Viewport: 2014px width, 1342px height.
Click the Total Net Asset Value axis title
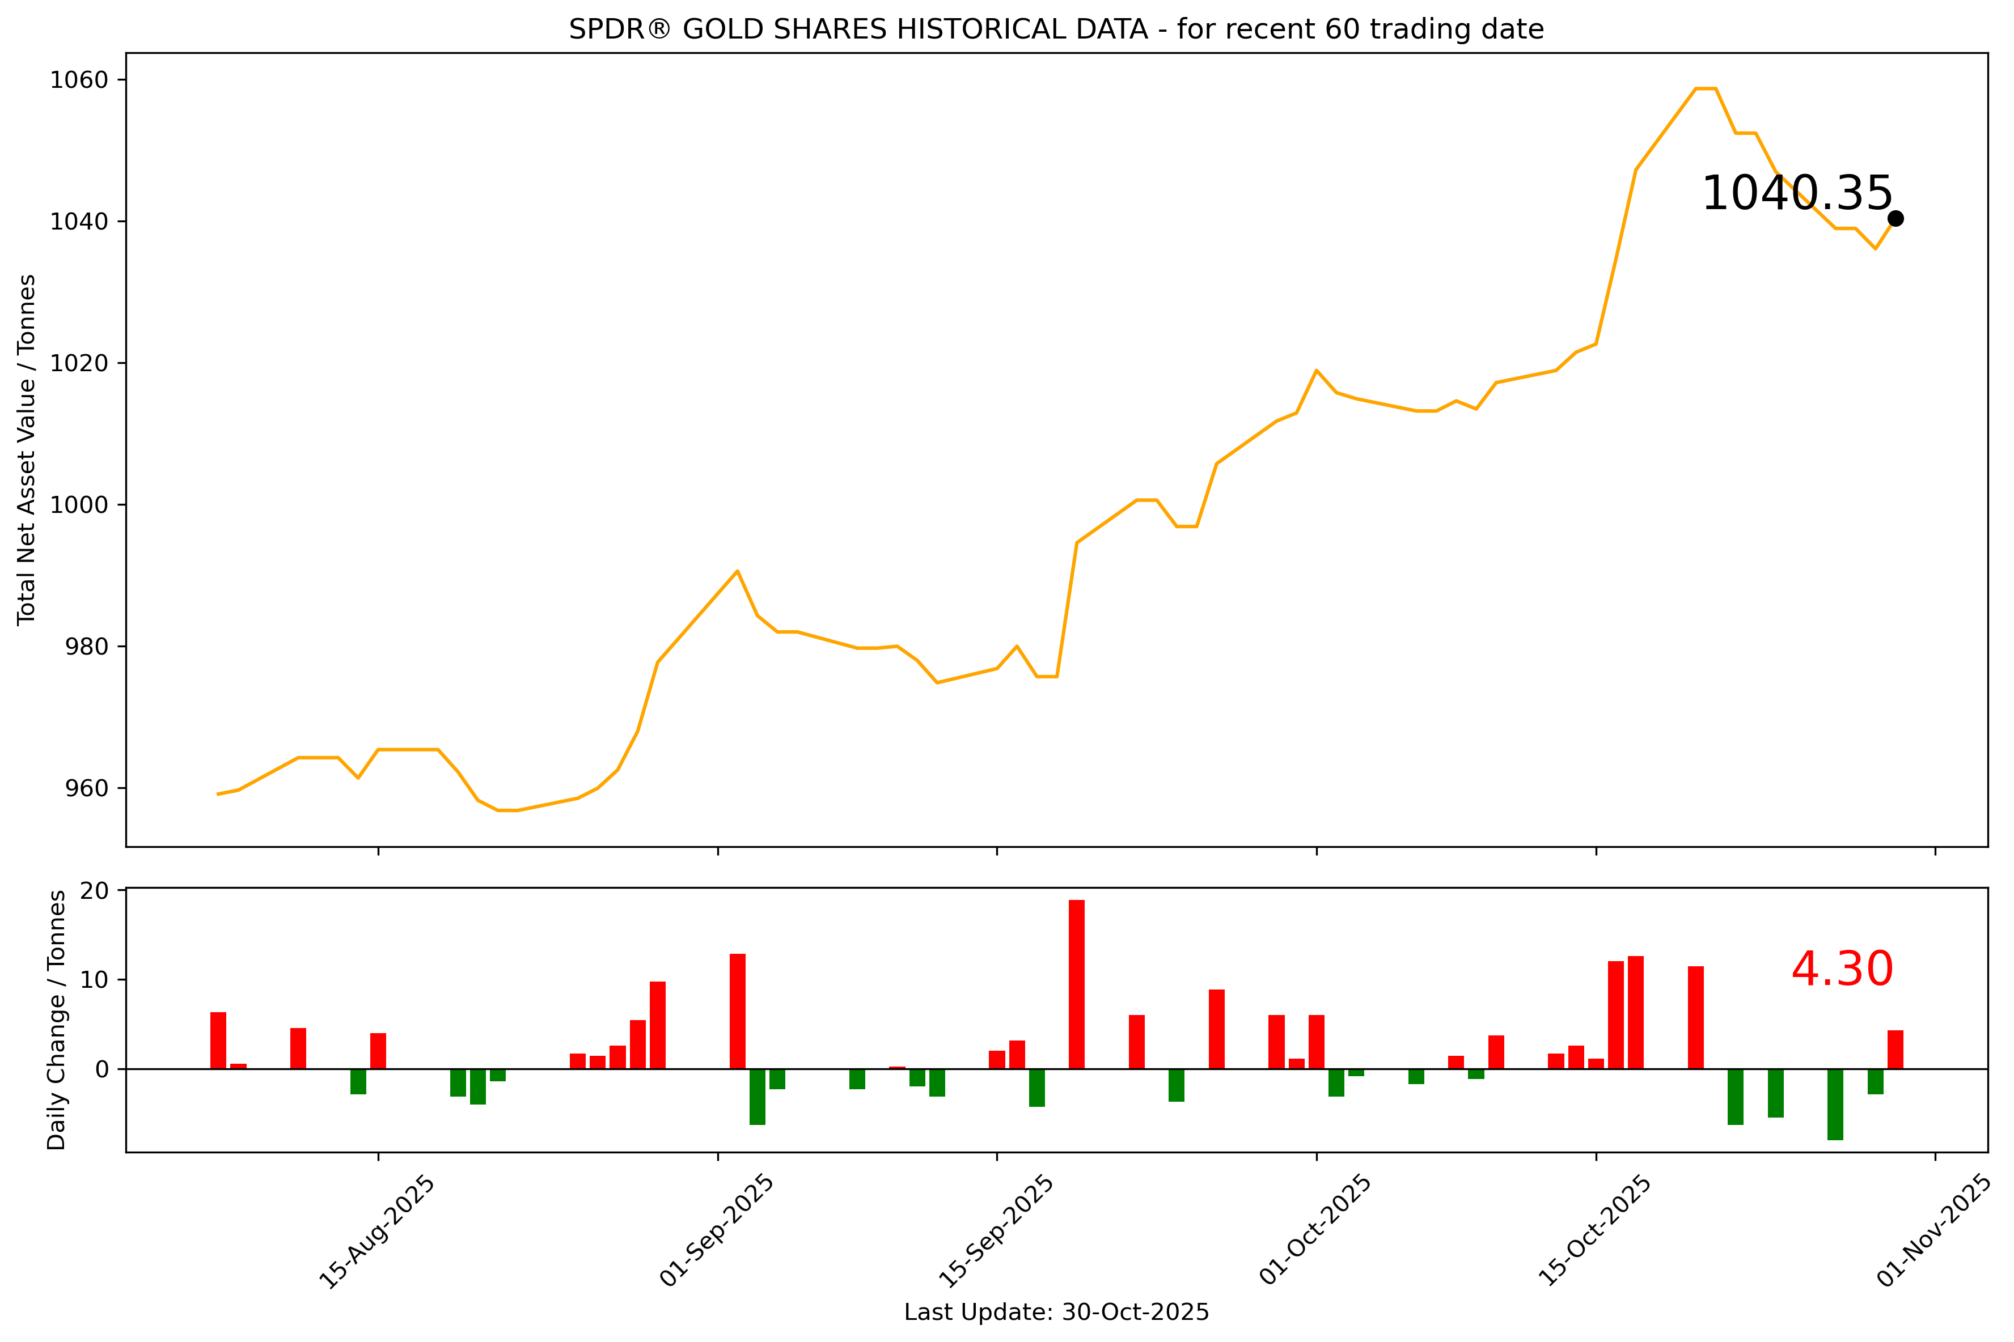[27, 449]
